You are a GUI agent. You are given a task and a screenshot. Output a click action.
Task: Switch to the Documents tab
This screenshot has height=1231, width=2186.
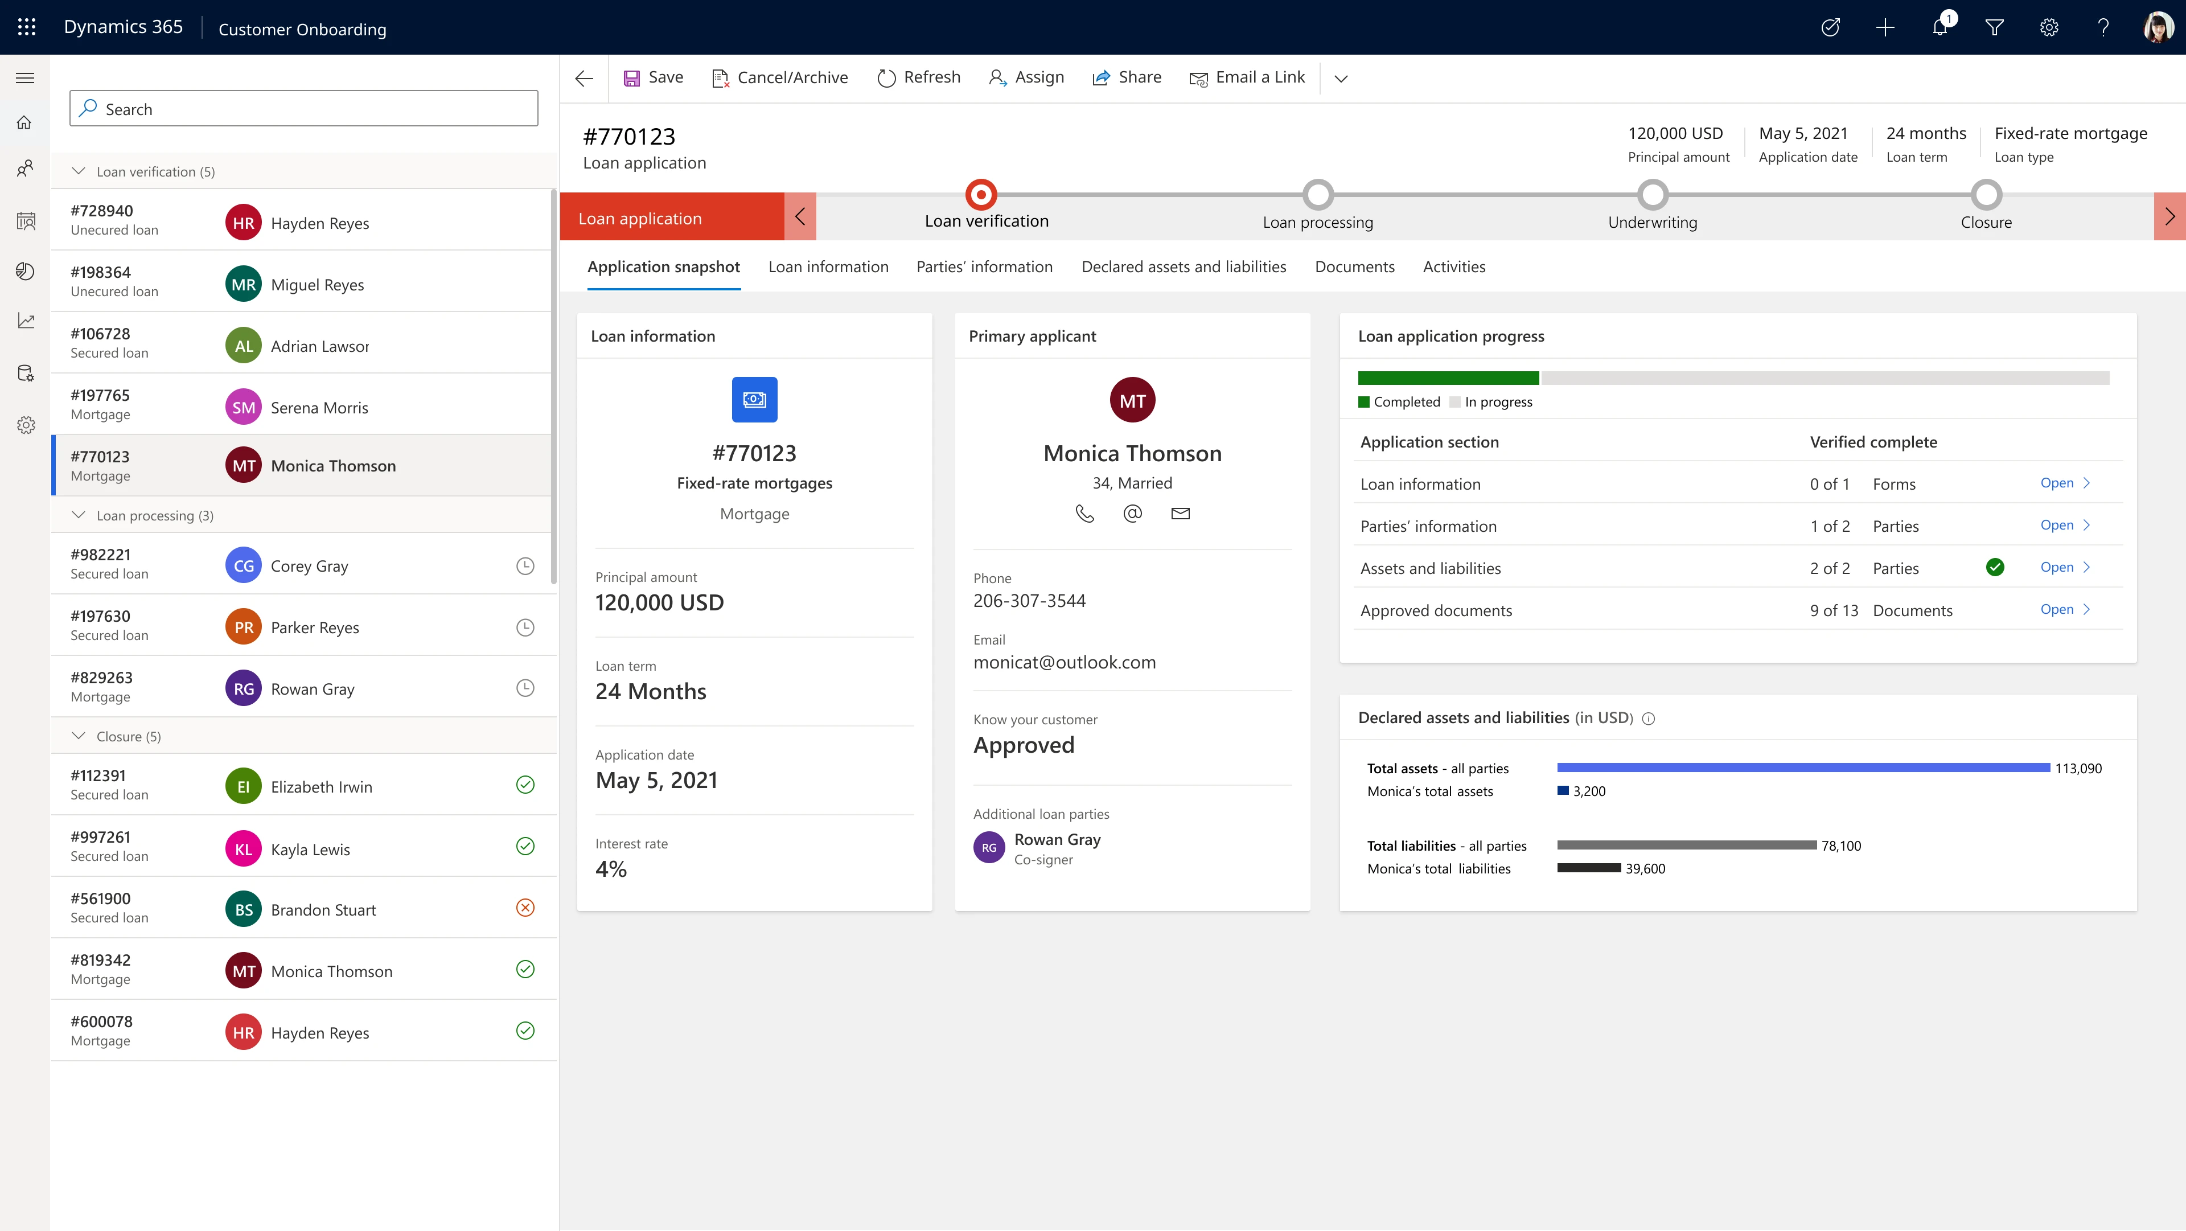coord(1354,266)
